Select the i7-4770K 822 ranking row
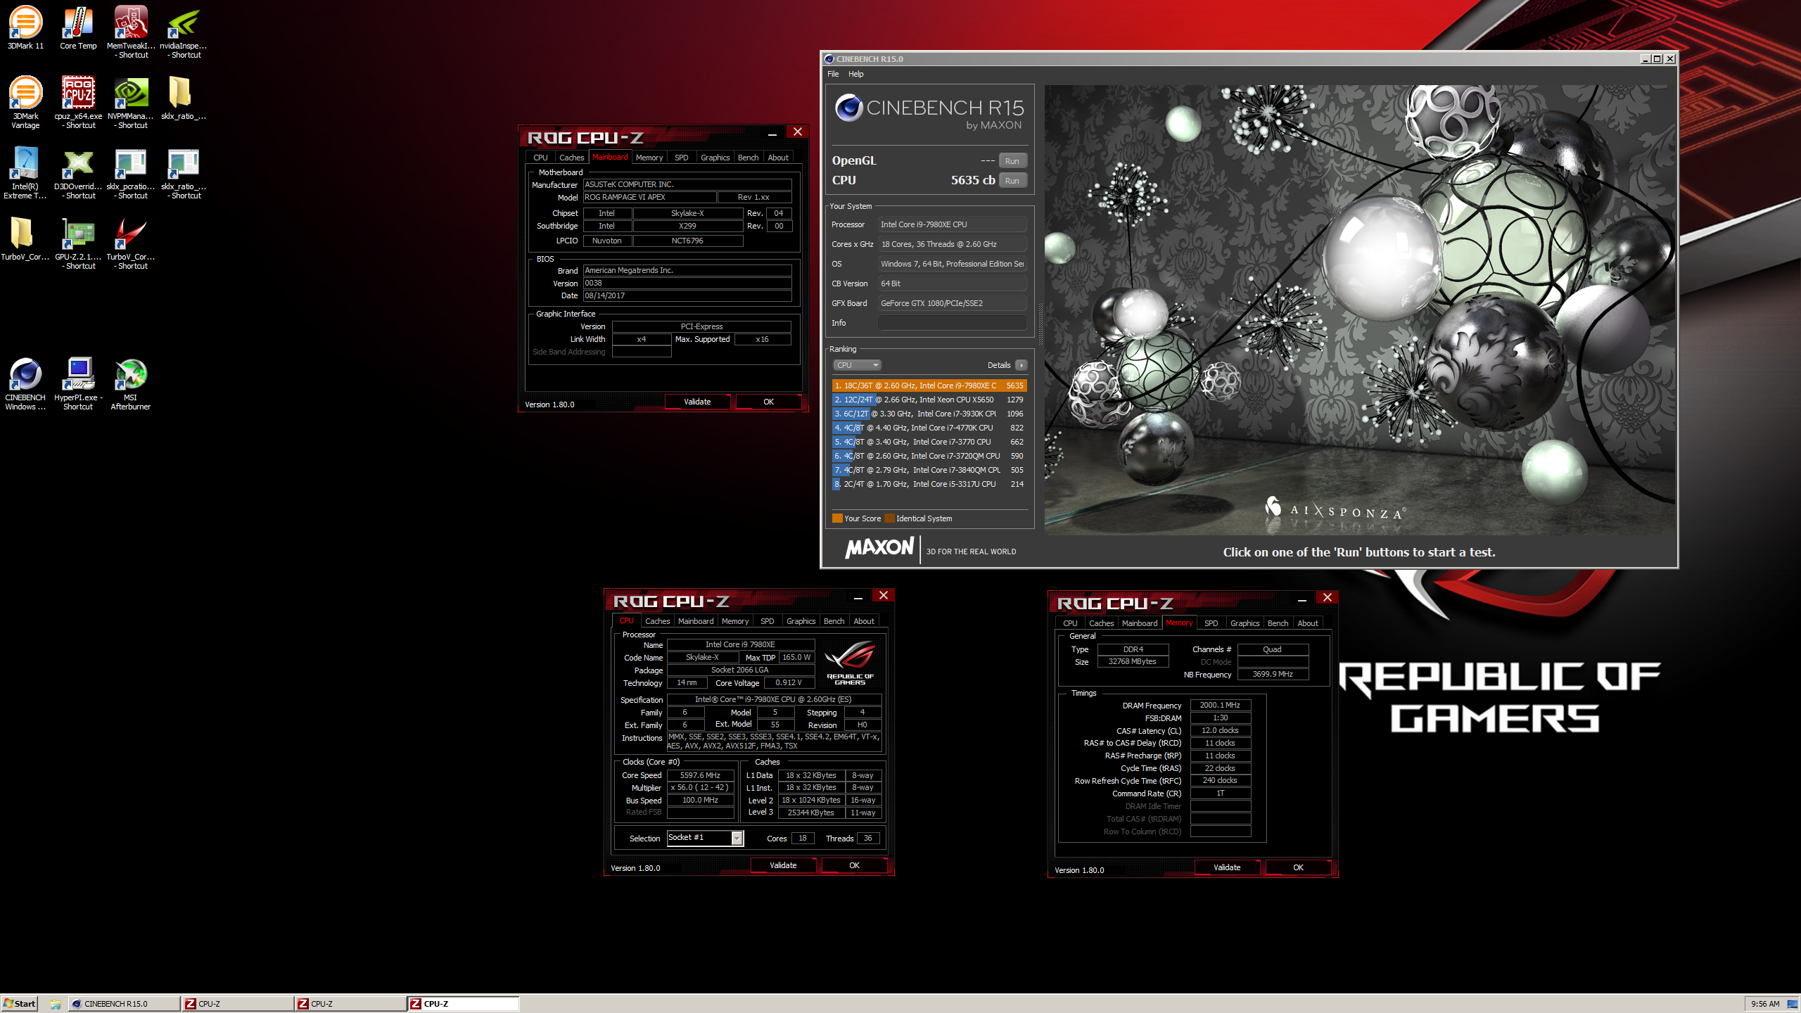This screenshot has width=1801, height=1013. click(929, 428)
